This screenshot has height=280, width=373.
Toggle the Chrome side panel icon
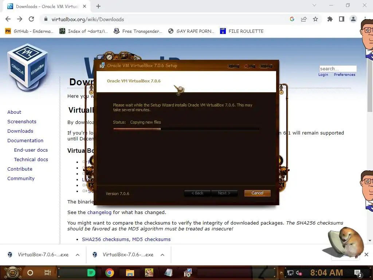[x=342, y=19]
